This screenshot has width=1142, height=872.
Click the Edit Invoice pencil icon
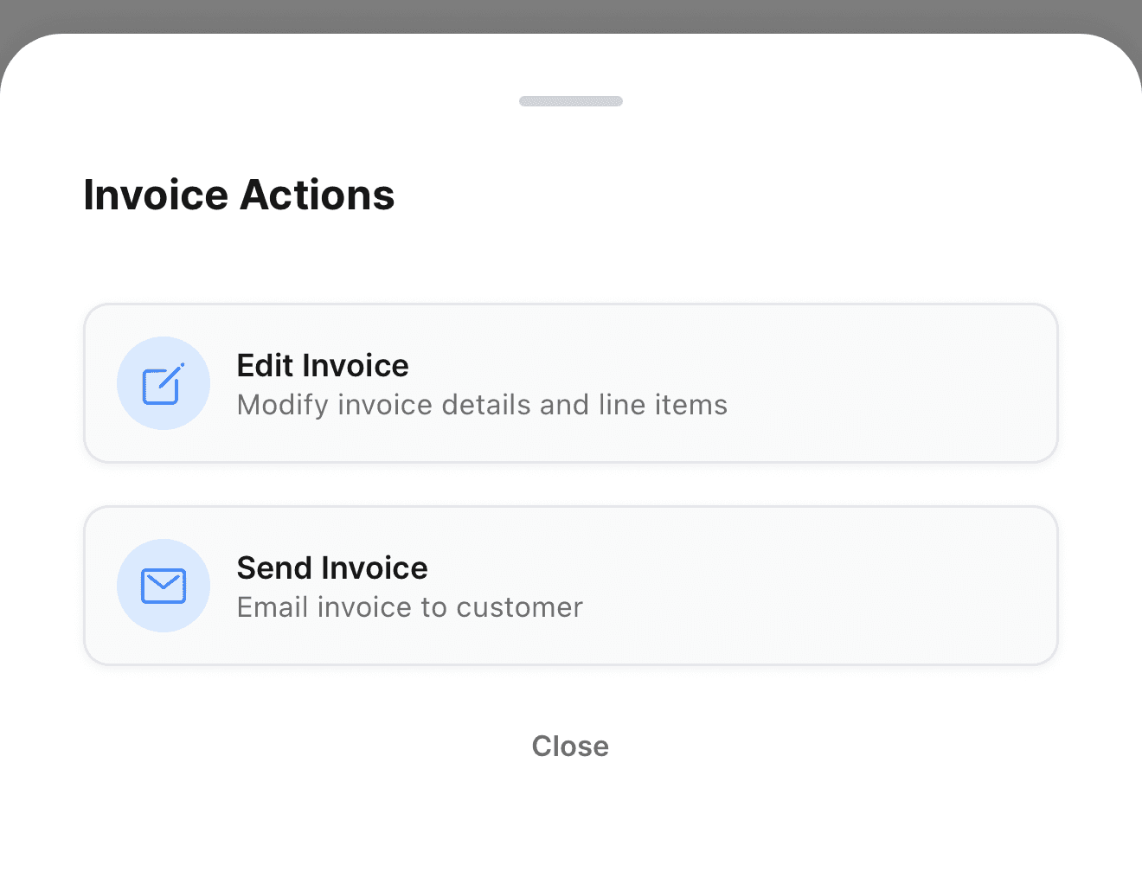point(164,383)
